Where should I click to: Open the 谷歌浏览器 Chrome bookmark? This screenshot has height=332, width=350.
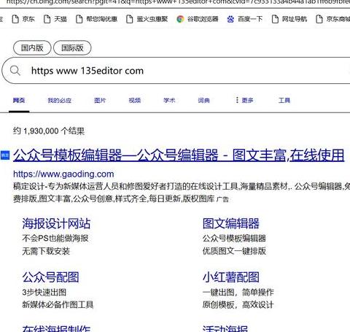[198, 19]
